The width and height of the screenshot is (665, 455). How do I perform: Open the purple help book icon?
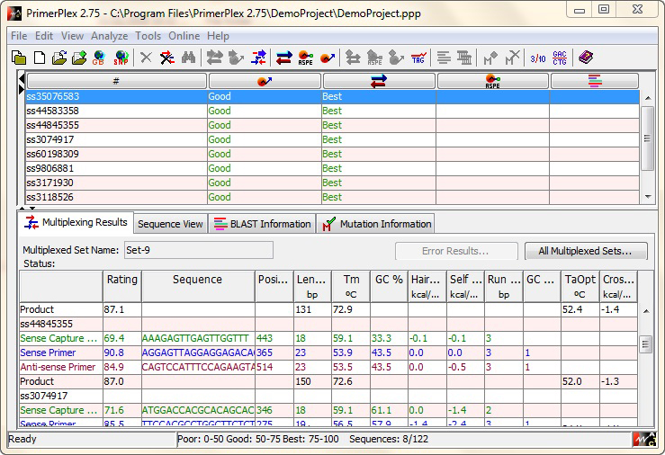pyautogui.click(x=586, y=58)
